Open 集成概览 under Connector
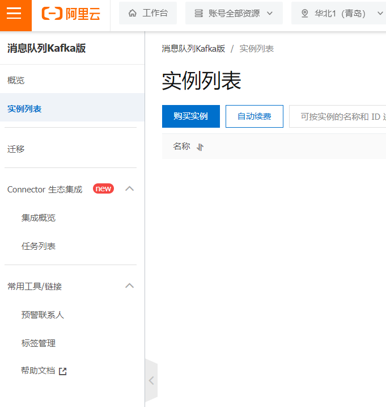The image size is (386, 407). (39, 217)
